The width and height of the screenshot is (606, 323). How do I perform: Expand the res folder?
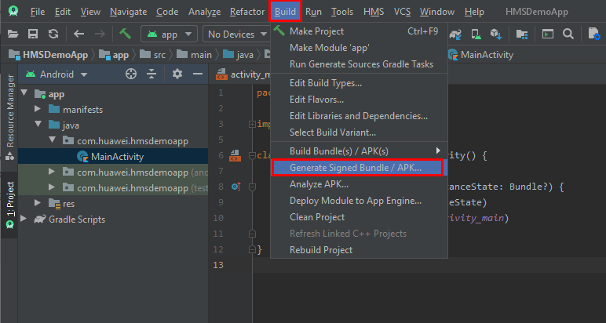(38, 202)
